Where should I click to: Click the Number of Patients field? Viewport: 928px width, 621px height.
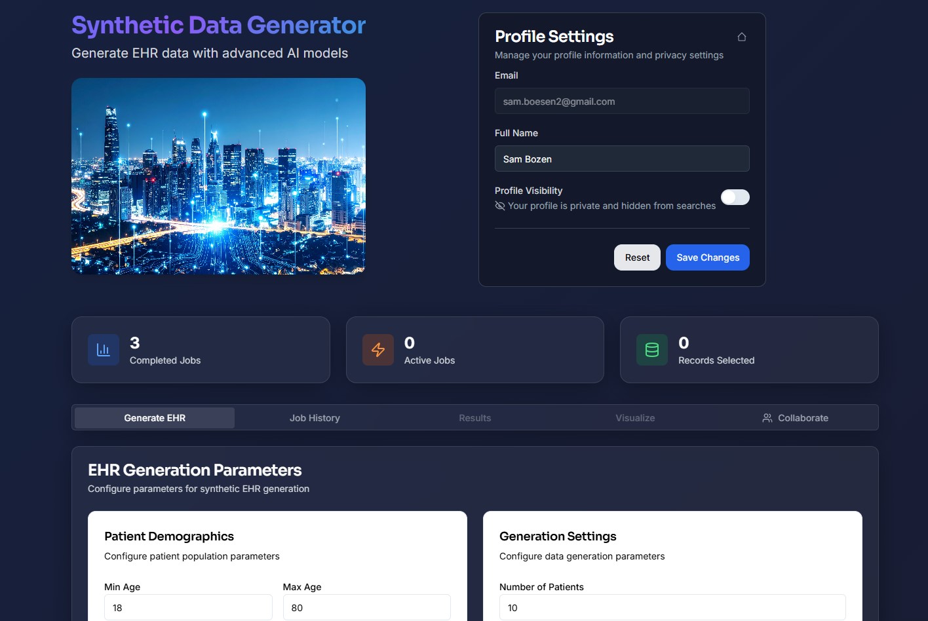tap(672, 608)
